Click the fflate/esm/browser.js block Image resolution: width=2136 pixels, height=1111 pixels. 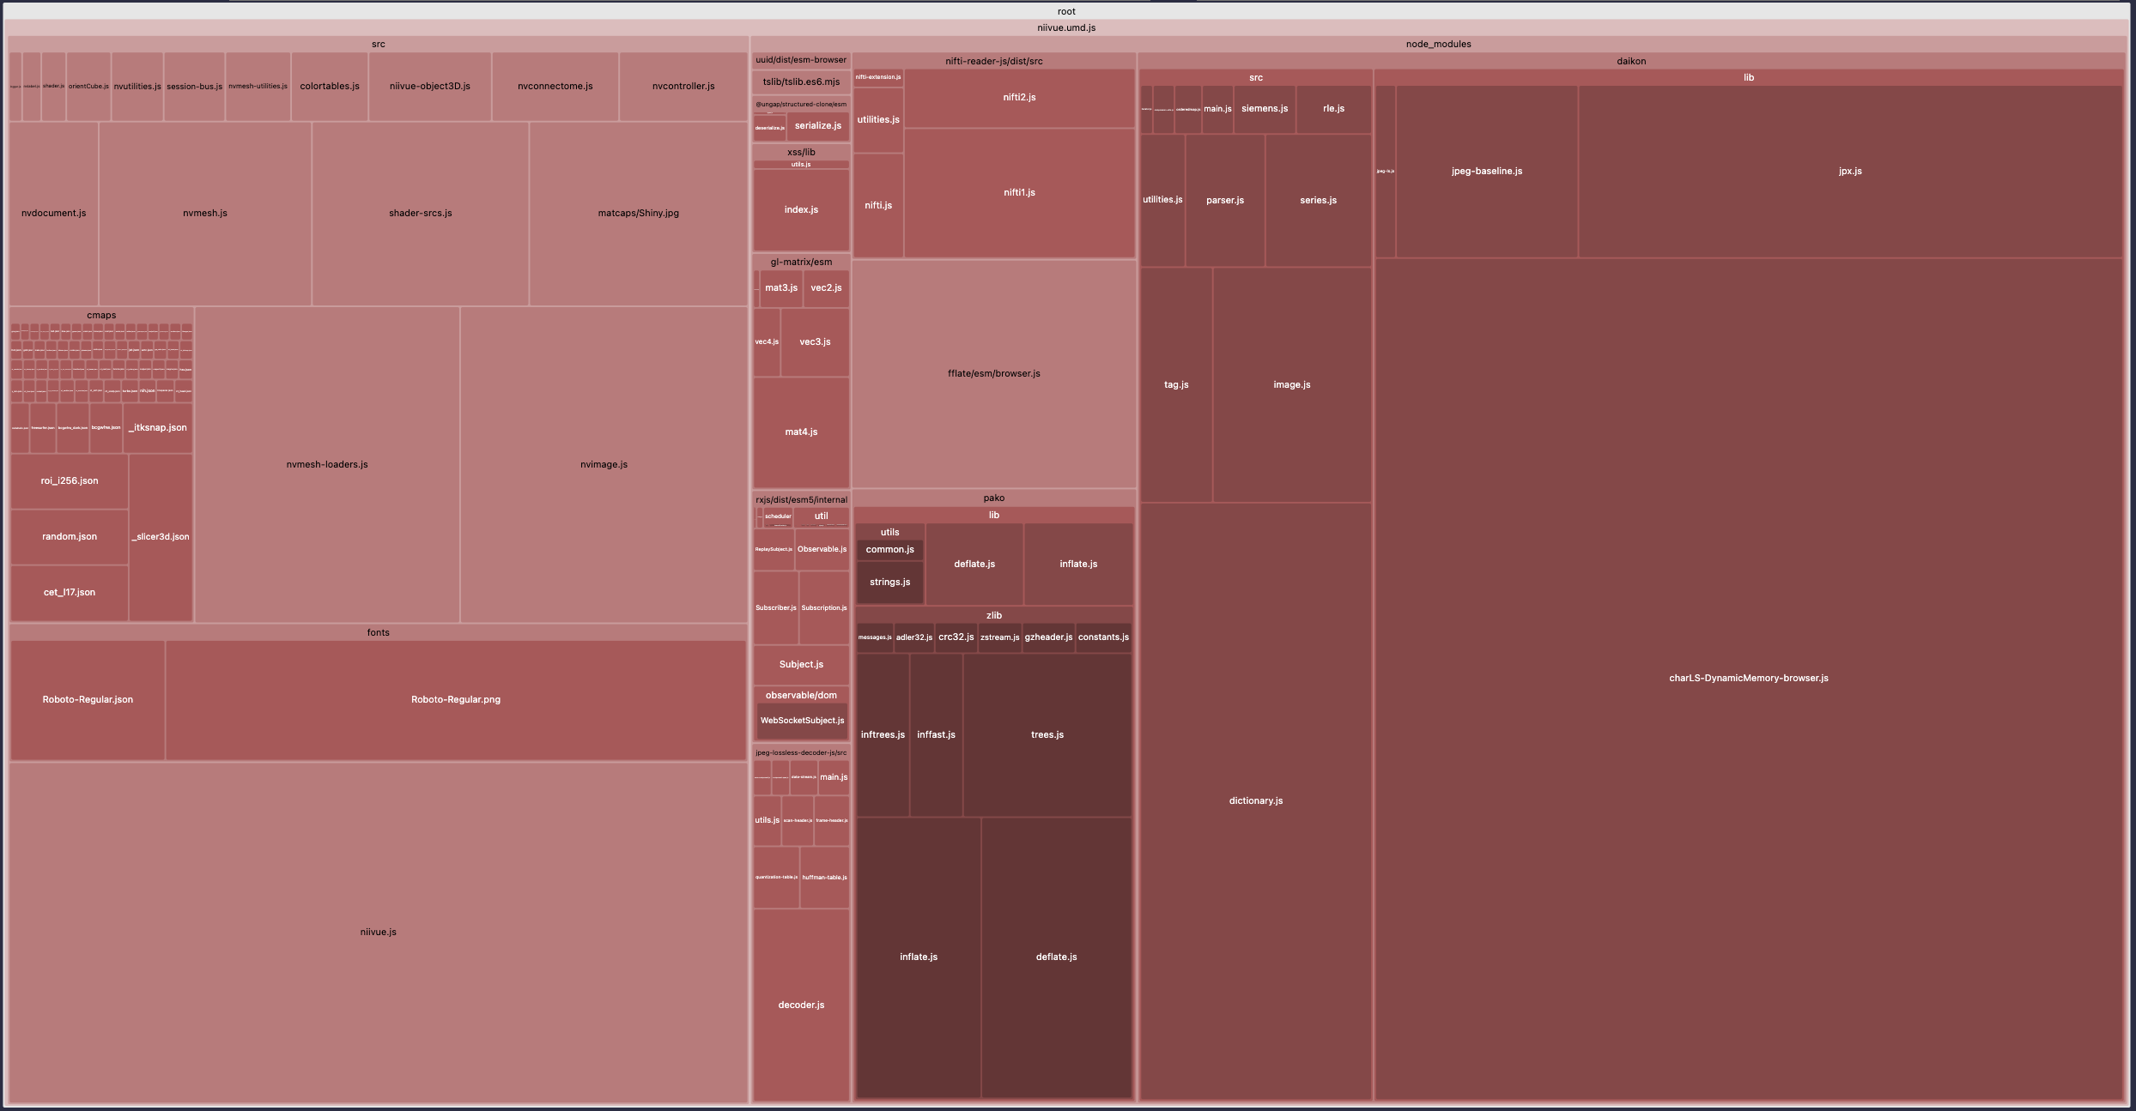(x=993, y=373)
